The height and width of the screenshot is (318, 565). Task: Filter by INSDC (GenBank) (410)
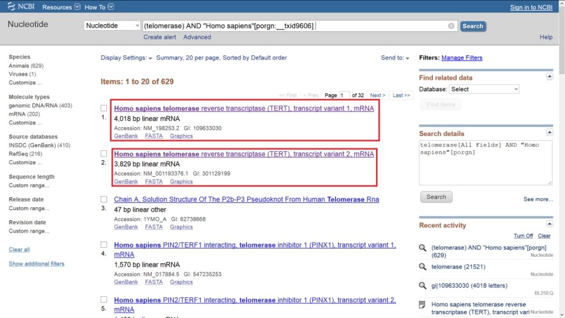point(39,145)
